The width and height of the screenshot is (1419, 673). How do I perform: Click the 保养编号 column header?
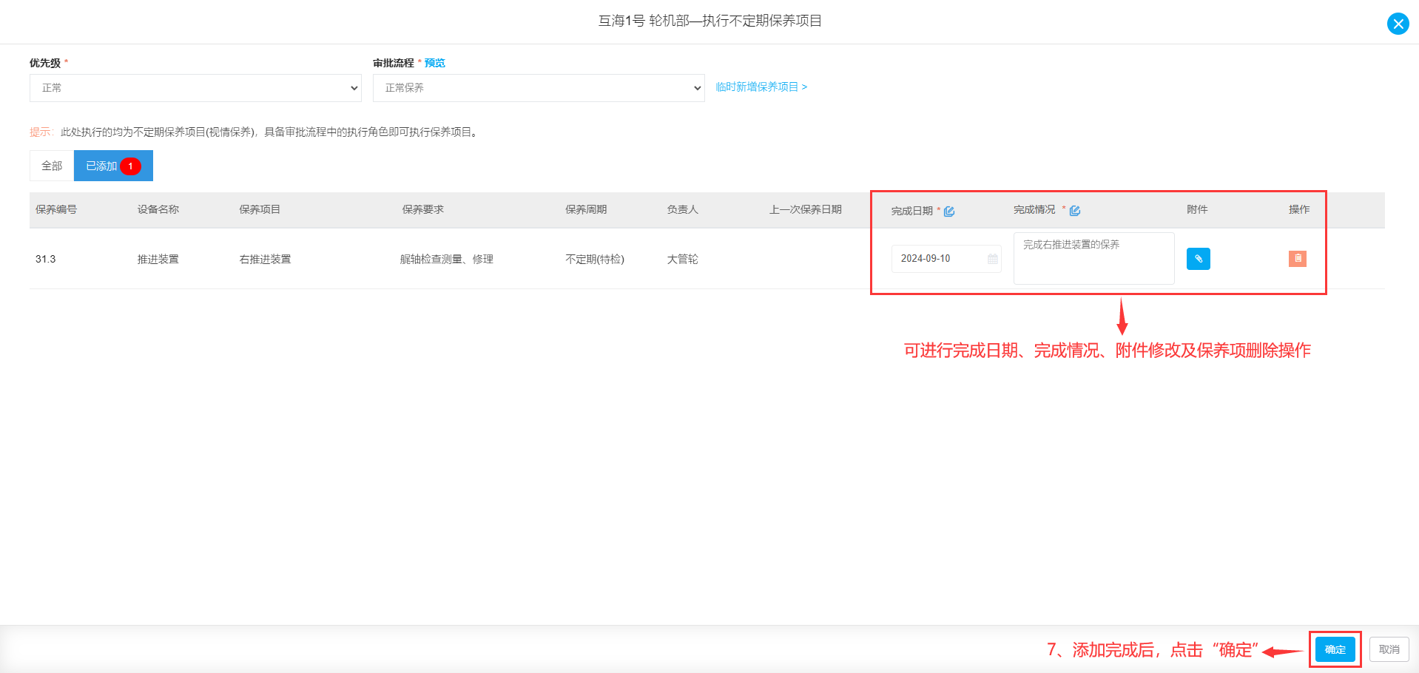[x=56, y=209]
